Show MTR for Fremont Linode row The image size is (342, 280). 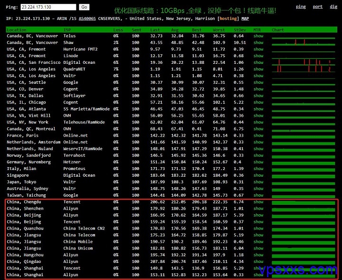[258, 56]
